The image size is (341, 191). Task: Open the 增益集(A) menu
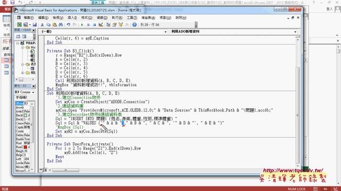[x=148, y=18]
